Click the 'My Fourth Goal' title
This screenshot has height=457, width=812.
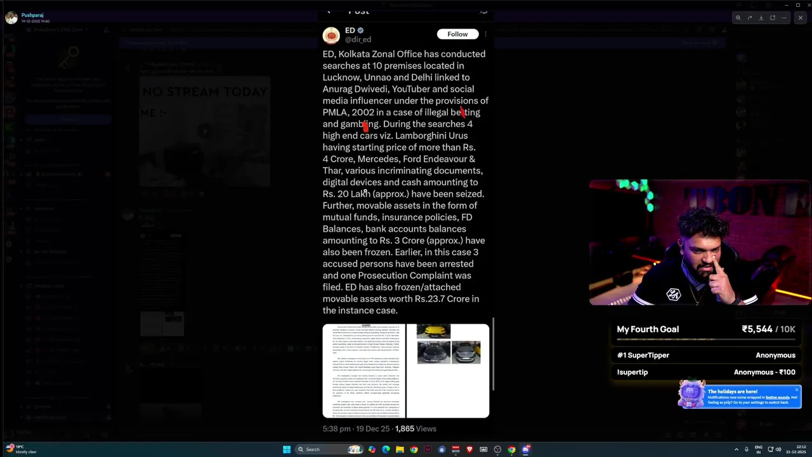(x=648, y=329)
